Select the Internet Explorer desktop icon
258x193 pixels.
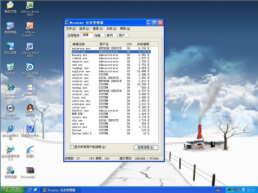10,91
